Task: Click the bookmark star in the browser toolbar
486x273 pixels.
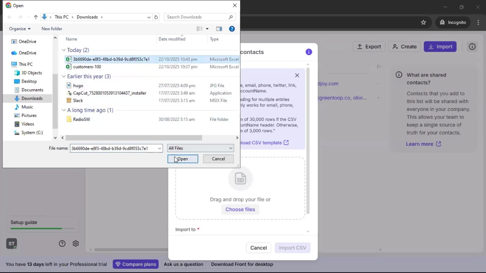Action: pos(423,22)
